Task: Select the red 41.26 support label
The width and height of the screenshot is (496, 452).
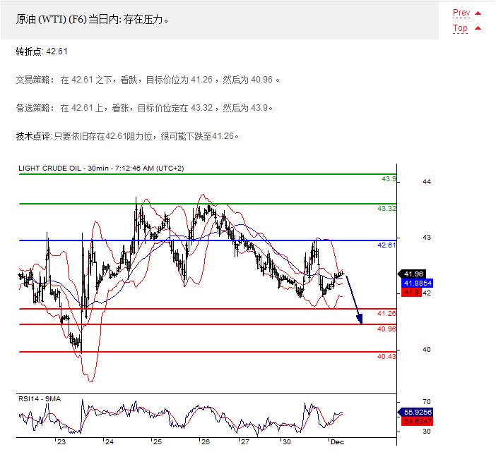Action: point(386,313)
